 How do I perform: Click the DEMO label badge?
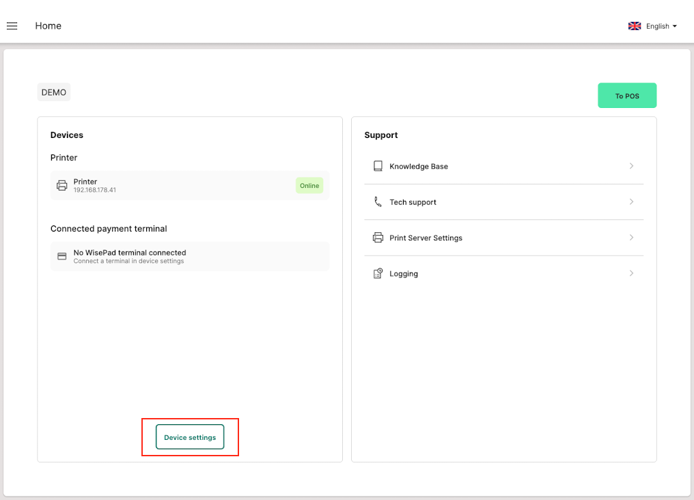click(54, 92)
